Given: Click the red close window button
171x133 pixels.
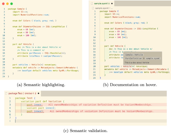Looking at the screenshot, I should point(3,4).
